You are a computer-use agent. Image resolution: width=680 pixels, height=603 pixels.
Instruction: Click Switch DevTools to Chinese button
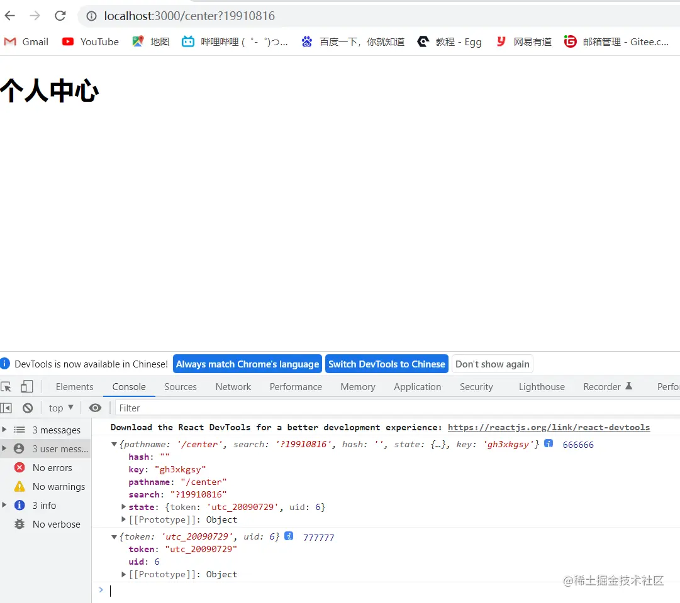[386, 364]
